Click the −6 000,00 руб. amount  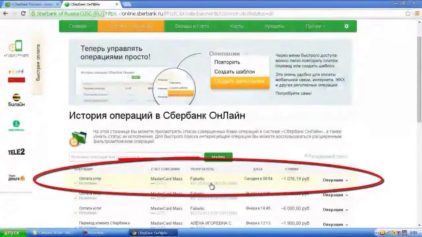coord(295,208)
